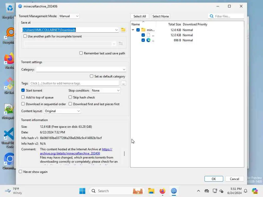Open File Explorer from taskbar
The width and height of the screenshot is (263, 197).
[151, 191]
